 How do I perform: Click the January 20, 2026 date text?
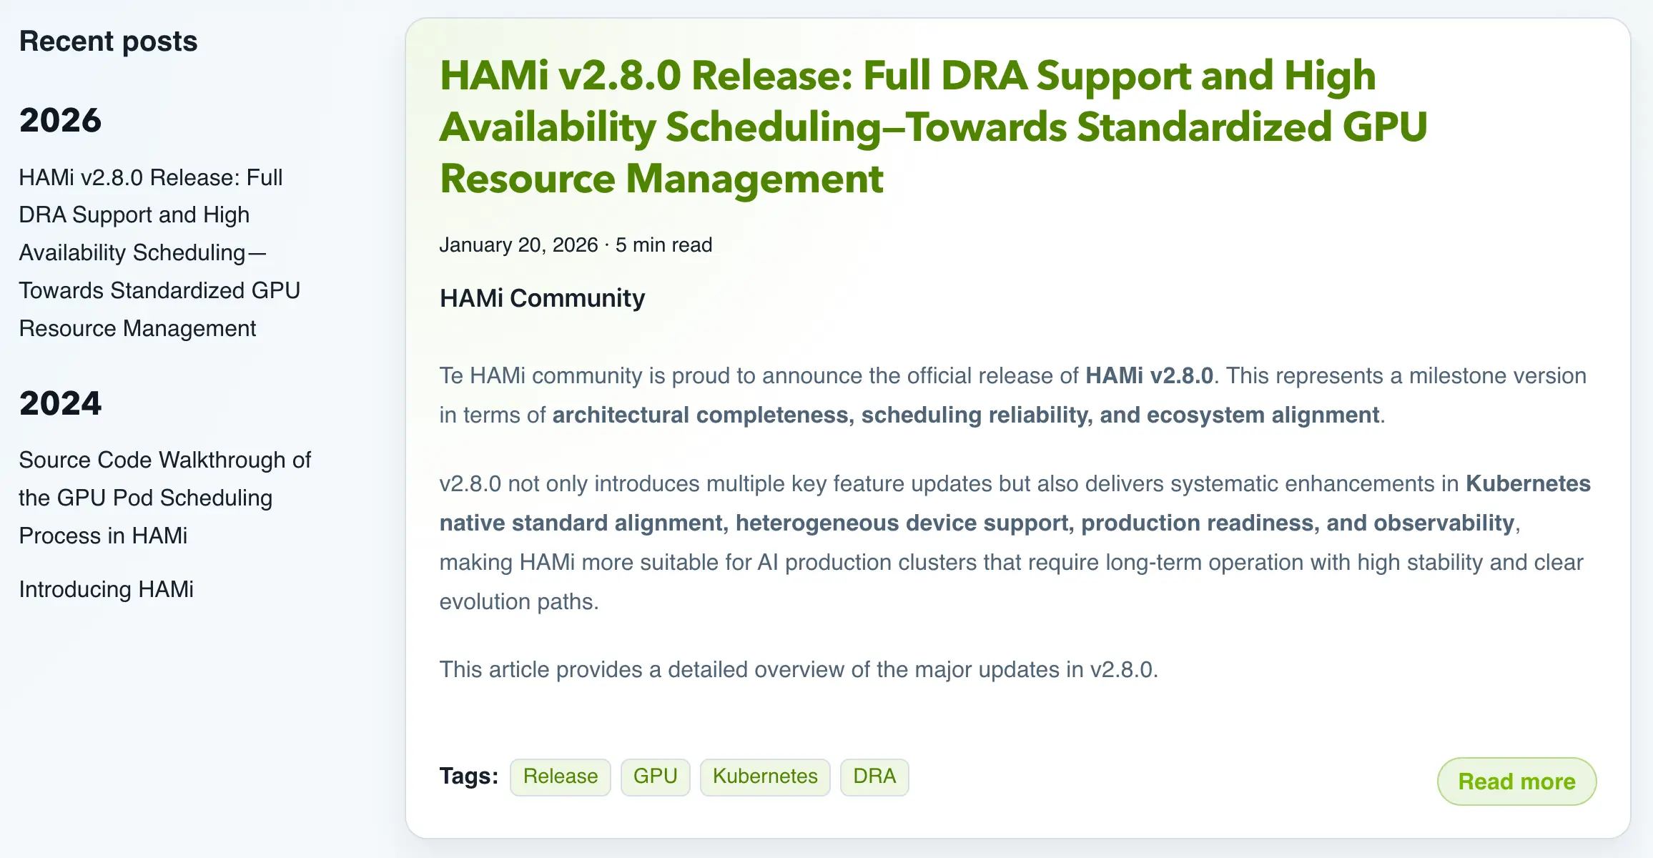[518, 245]
